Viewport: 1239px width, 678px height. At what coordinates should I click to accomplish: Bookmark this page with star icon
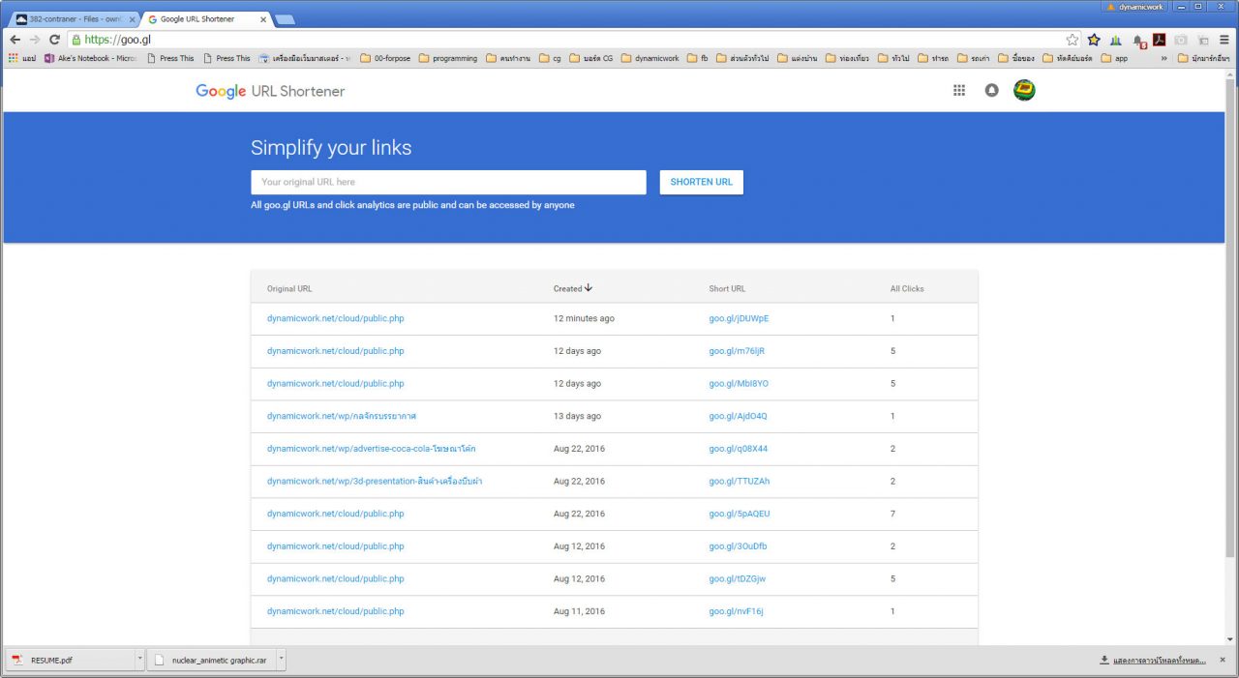click(x=1073, y=40)
